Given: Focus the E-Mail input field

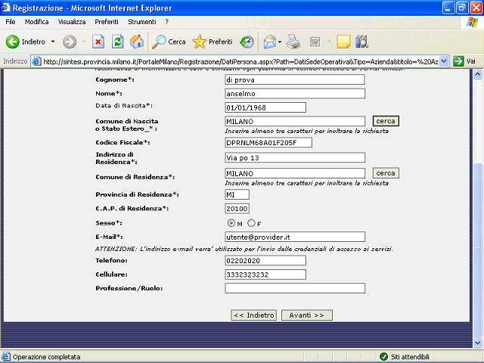Looking at the screenshot, I should 295,237.
